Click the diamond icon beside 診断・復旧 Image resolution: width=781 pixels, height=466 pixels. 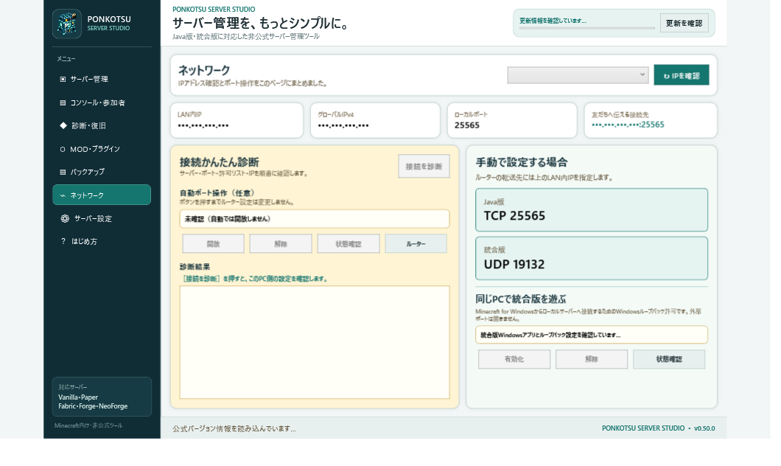click(x=63, y=125)
